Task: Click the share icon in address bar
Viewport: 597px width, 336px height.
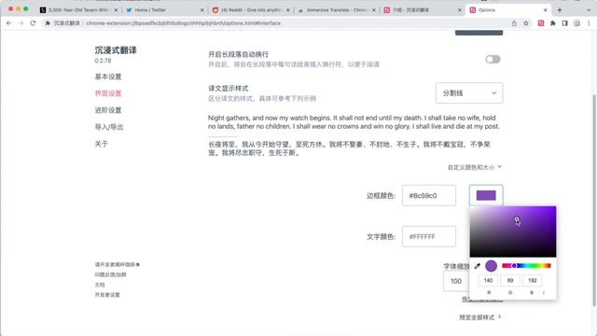Action: pos(514,23)
